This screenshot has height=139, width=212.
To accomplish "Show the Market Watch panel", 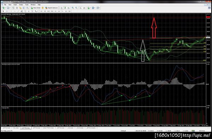I will click(x=13, y=8).
